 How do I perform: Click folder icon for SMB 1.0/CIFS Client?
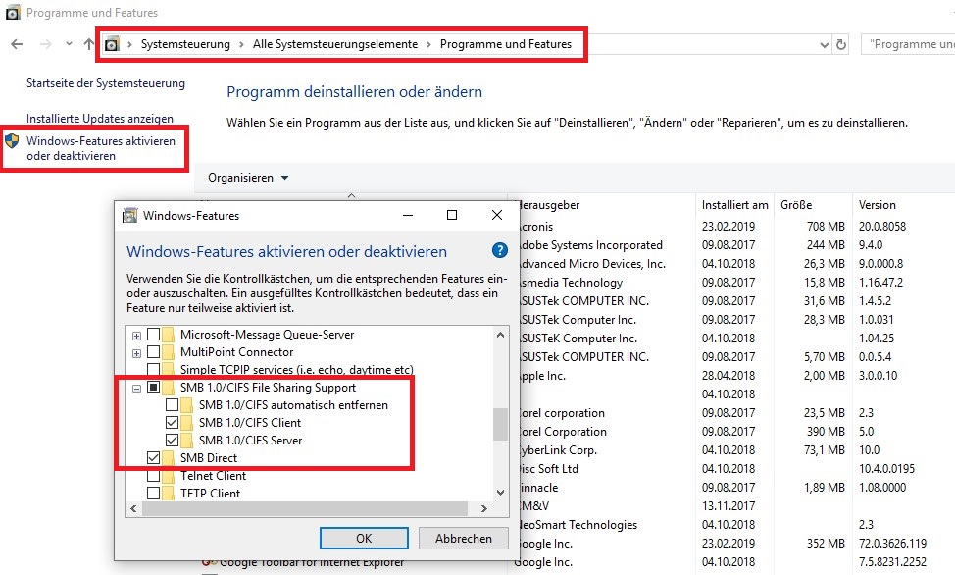click(x=187, y=423)
